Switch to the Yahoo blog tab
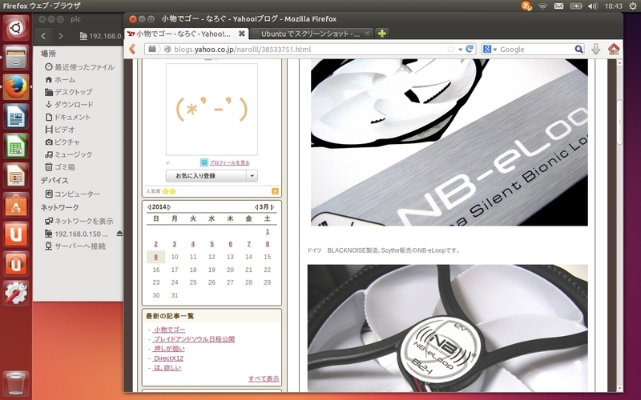The height and width of the screenshot is (400, 641). pos(186,34)
